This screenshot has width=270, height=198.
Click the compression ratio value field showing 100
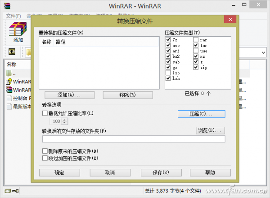[56, 121]
